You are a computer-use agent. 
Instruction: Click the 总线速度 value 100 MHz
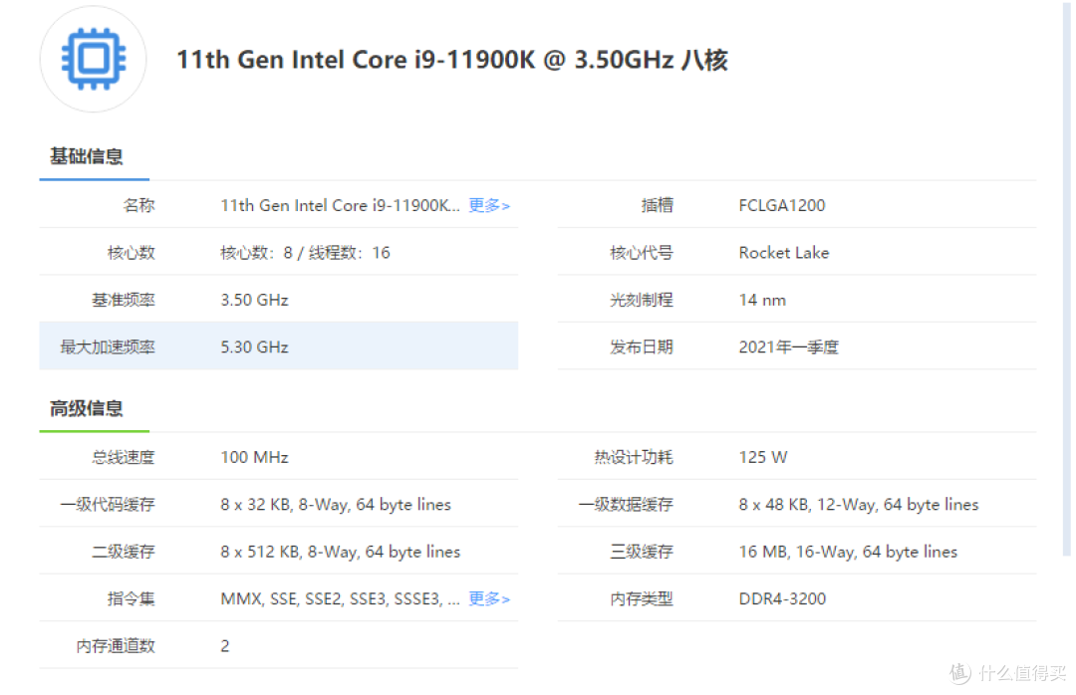point(253,457)
